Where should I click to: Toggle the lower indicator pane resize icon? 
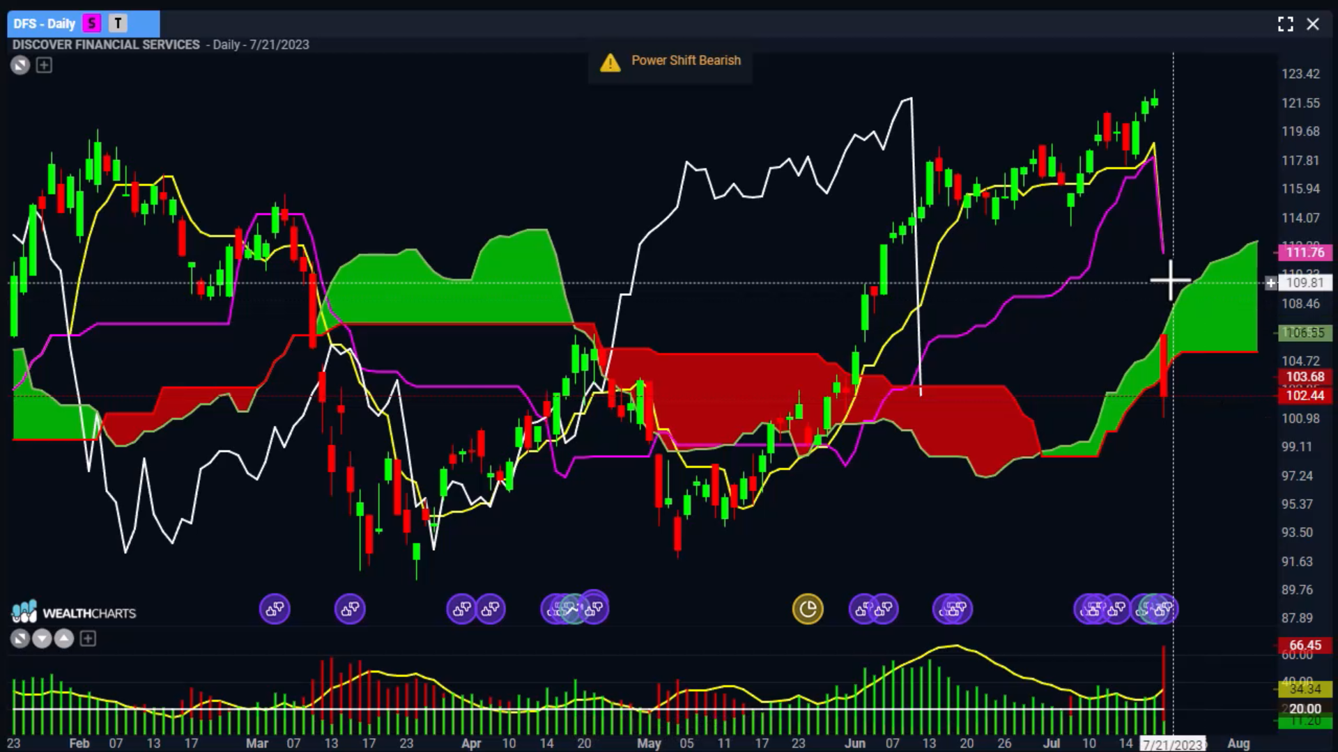pos(20,639)
